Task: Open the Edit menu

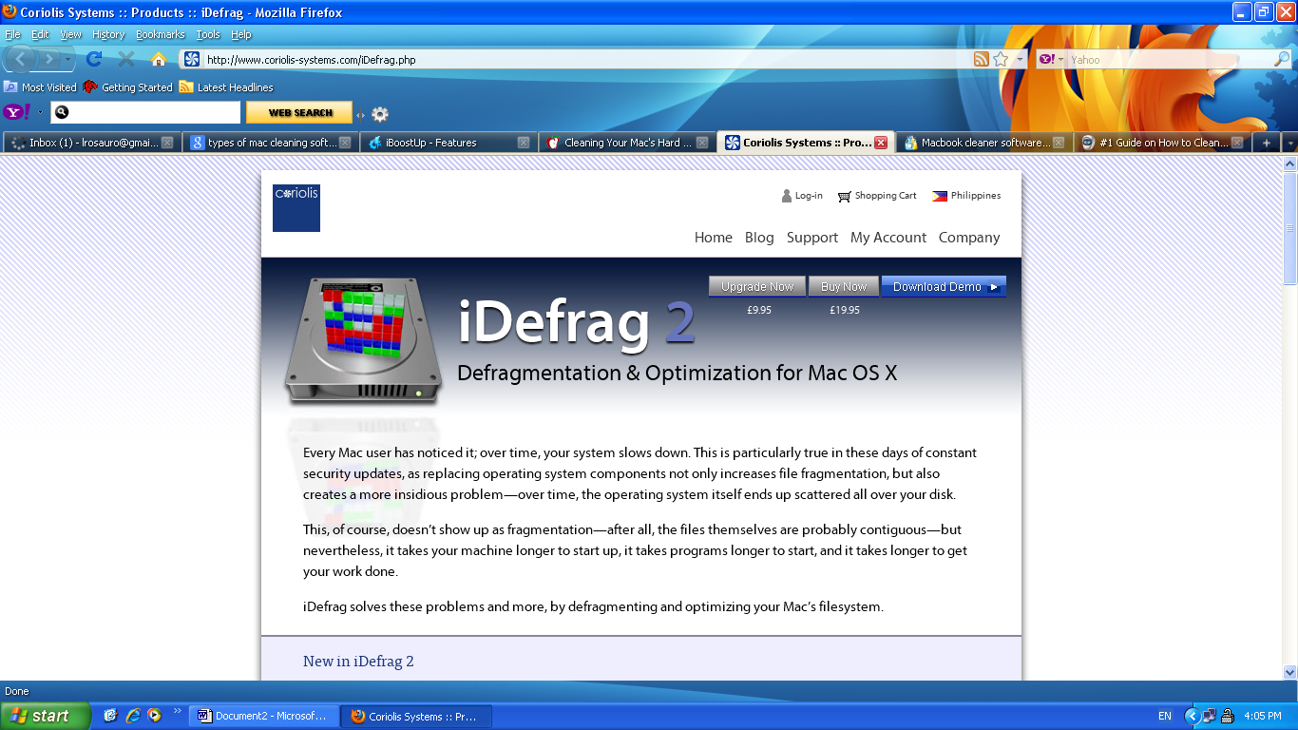Action: [40, 34]
